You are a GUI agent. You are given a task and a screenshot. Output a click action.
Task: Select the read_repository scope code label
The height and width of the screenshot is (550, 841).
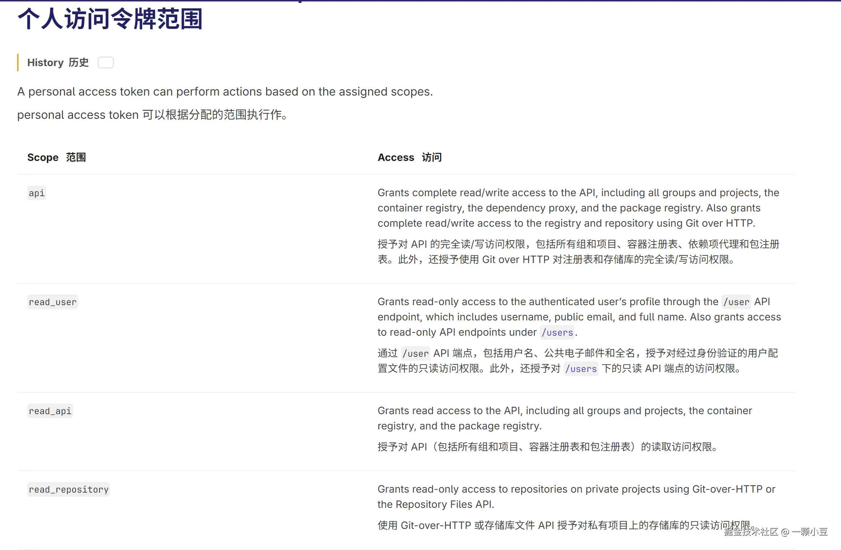[x=69, y=489]
